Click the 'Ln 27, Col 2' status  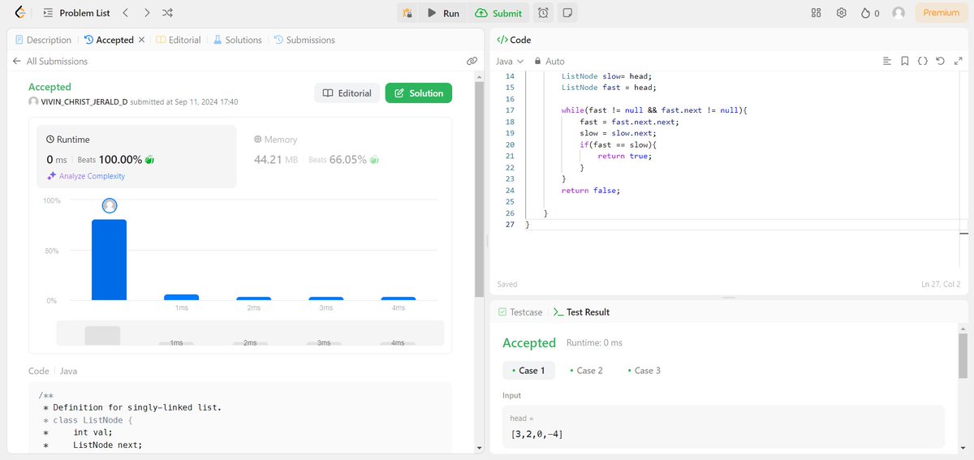coord(940,284)
